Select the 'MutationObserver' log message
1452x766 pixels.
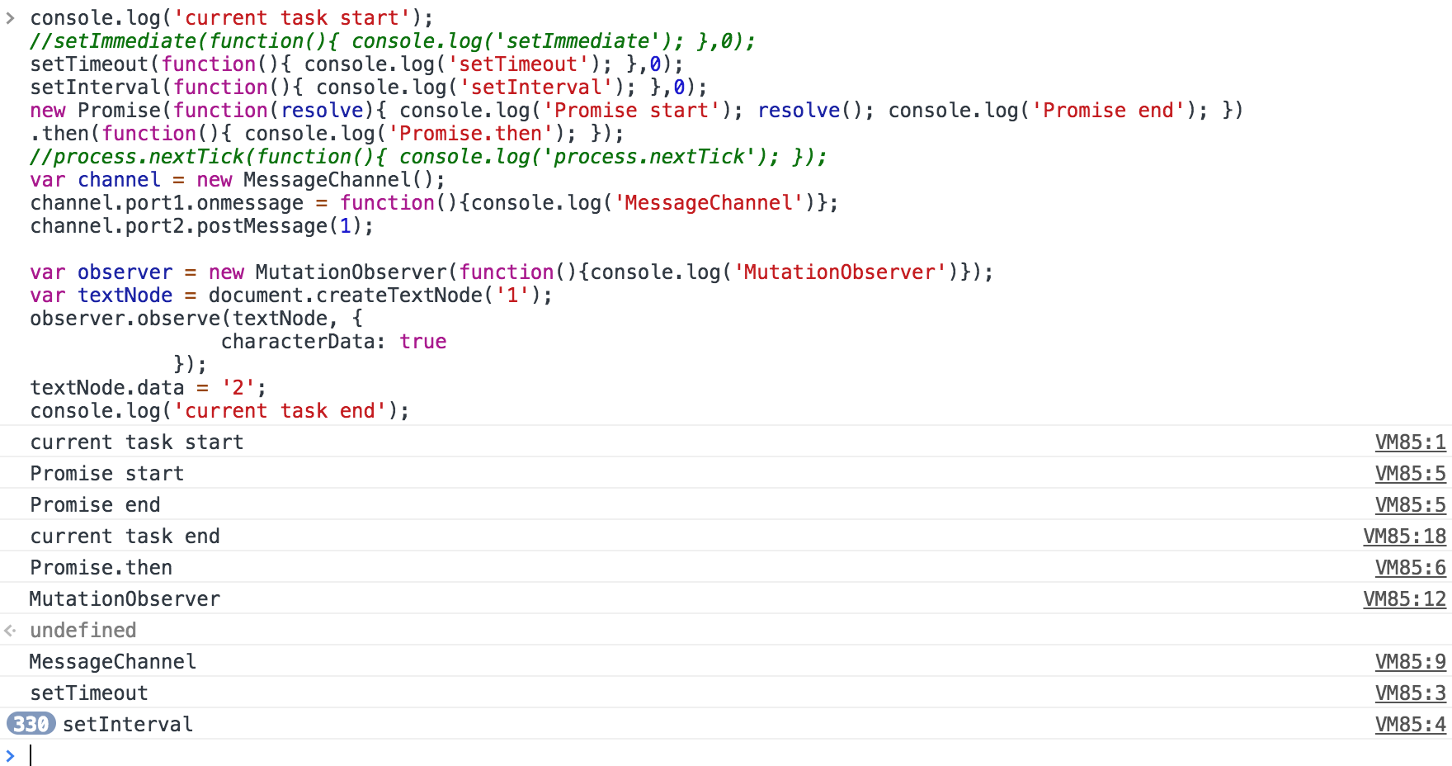(125, 599)
